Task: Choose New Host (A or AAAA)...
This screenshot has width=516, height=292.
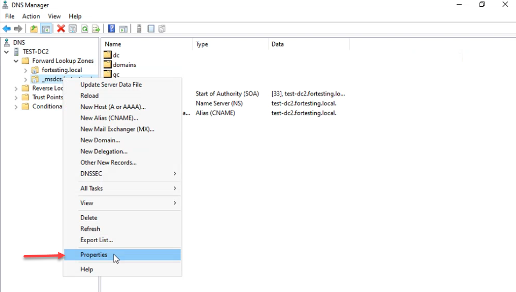Action: (x=123, y=107)
